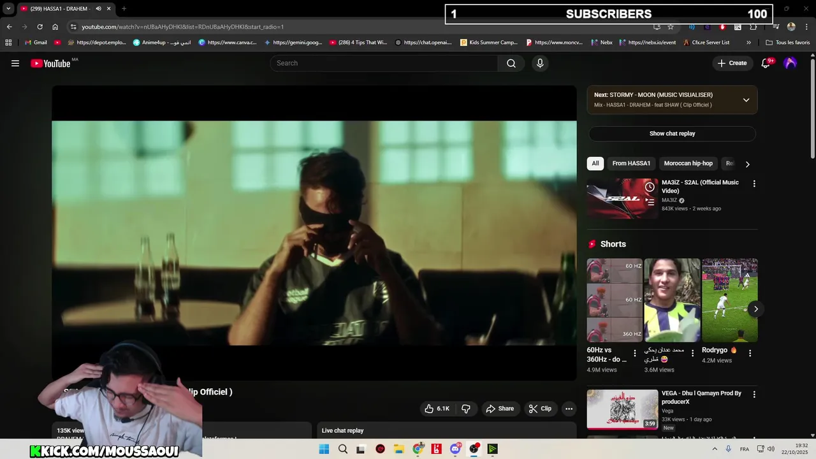Open OBS Studio from the taskbar
Viewport: 816px width, 459px height.
click(x=474, y=449)
